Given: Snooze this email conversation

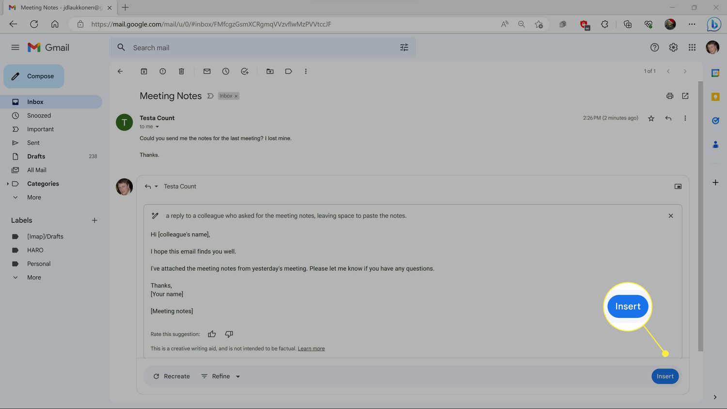Looking at the screenshot, I should tap(226, 71).
